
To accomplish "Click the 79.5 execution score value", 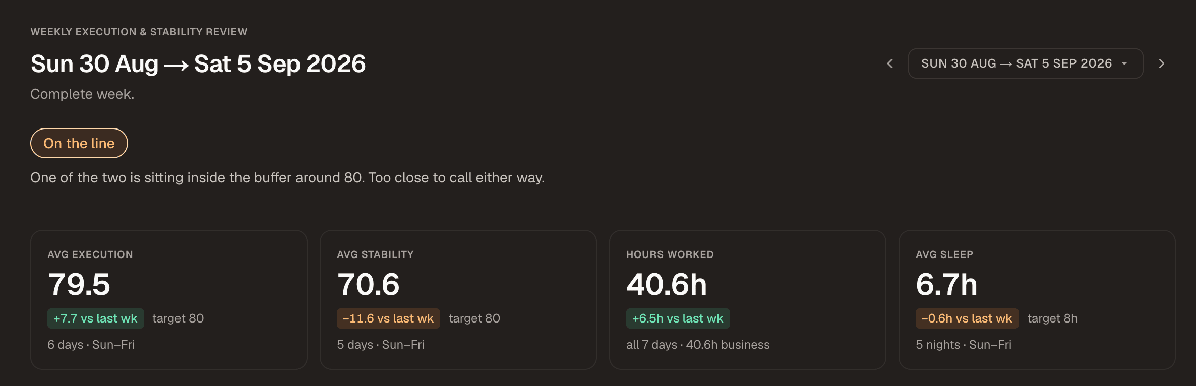I will [79, 284].
